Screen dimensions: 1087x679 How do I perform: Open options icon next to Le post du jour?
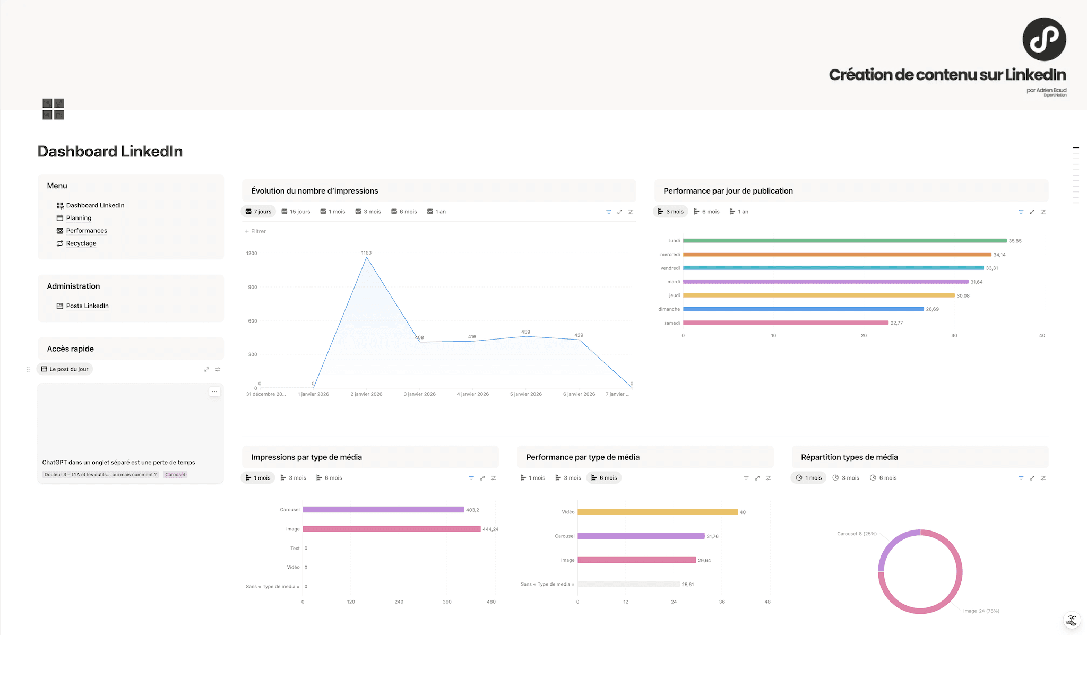tap(218, 369)
